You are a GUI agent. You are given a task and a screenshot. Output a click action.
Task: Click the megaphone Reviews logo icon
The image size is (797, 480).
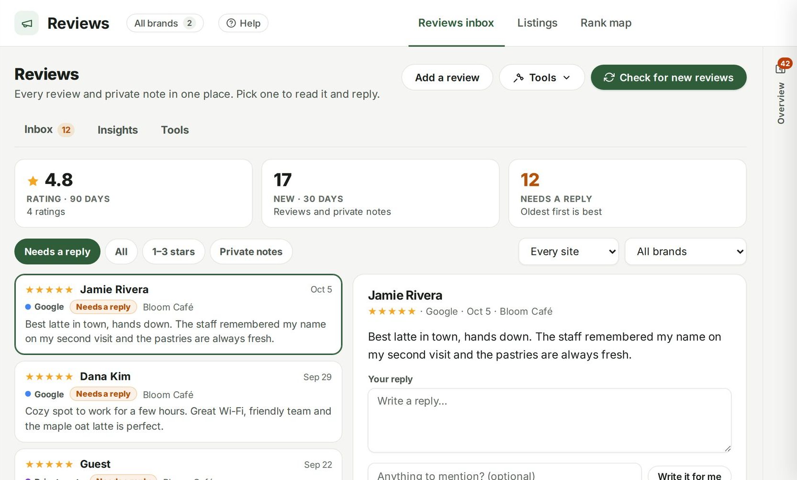26,23
